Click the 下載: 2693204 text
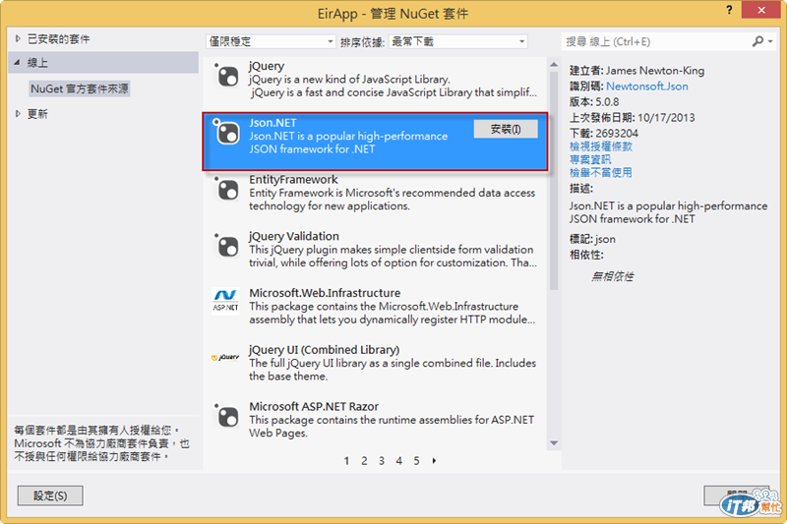 pyautogui.click(x=604, y=134)
